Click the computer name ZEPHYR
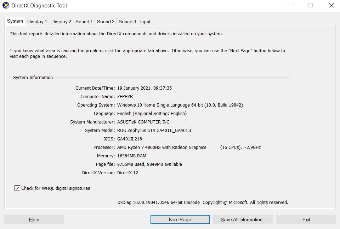Viewport: 340px width, 229px height. click(x=125, y=97)
